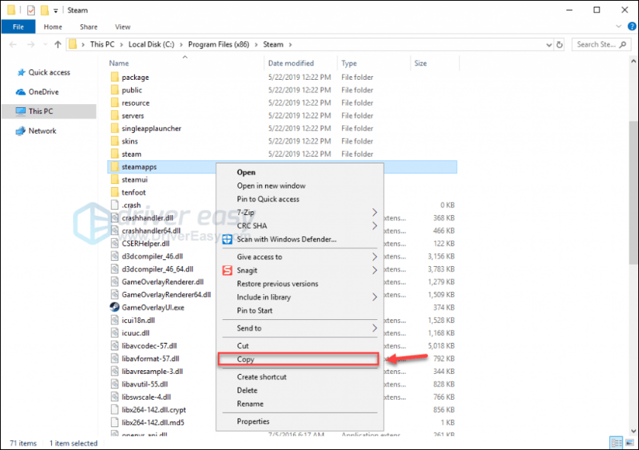Viewport: 639px width, 450px height.
Task: Open the View ribbon tab
Action: (123, 27)
